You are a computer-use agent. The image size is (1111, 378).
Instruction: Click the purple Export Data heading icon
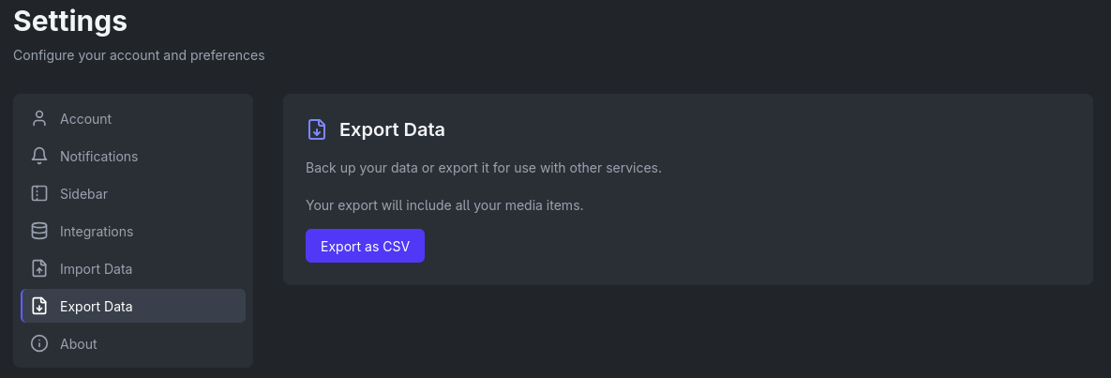coord(317,129)
